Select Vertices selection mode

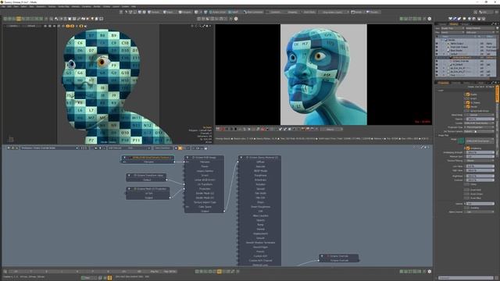tap(154, 12)
